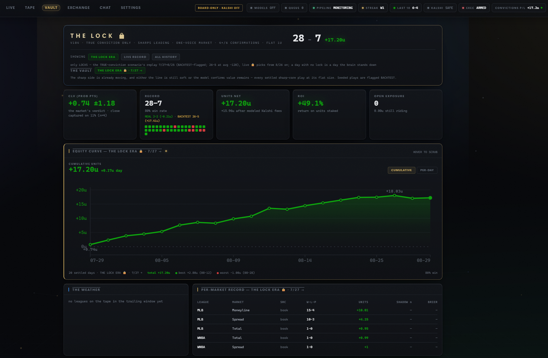Show the LIVE RECORD filter
The width and height of the screenshot is (548, 358).
(135, 57)
